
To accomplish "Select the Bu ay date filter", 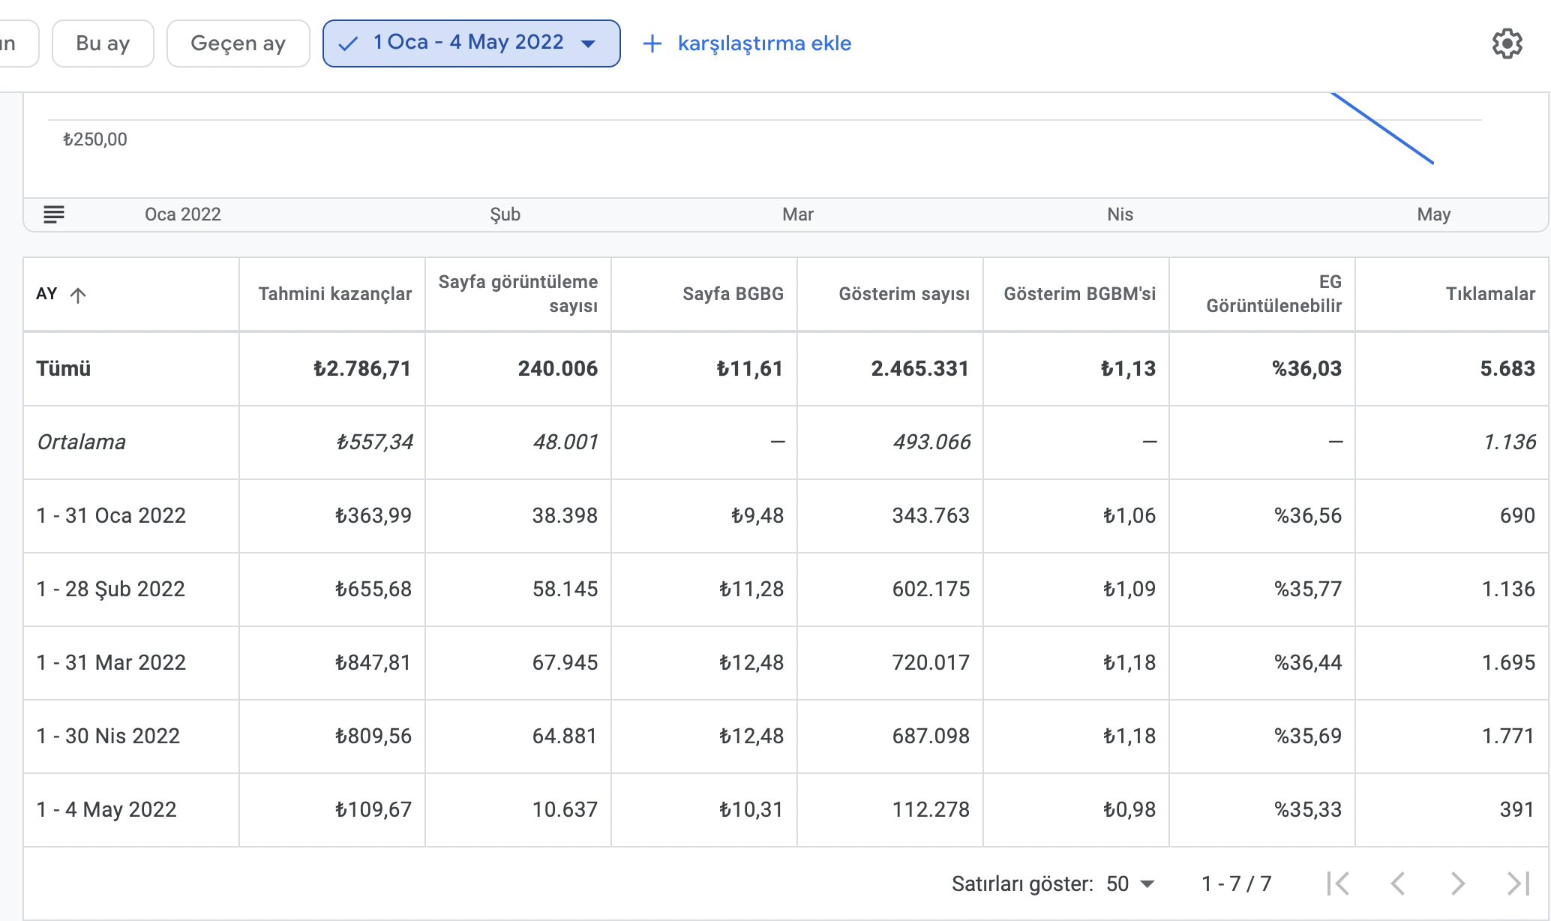I will [103, 43].
